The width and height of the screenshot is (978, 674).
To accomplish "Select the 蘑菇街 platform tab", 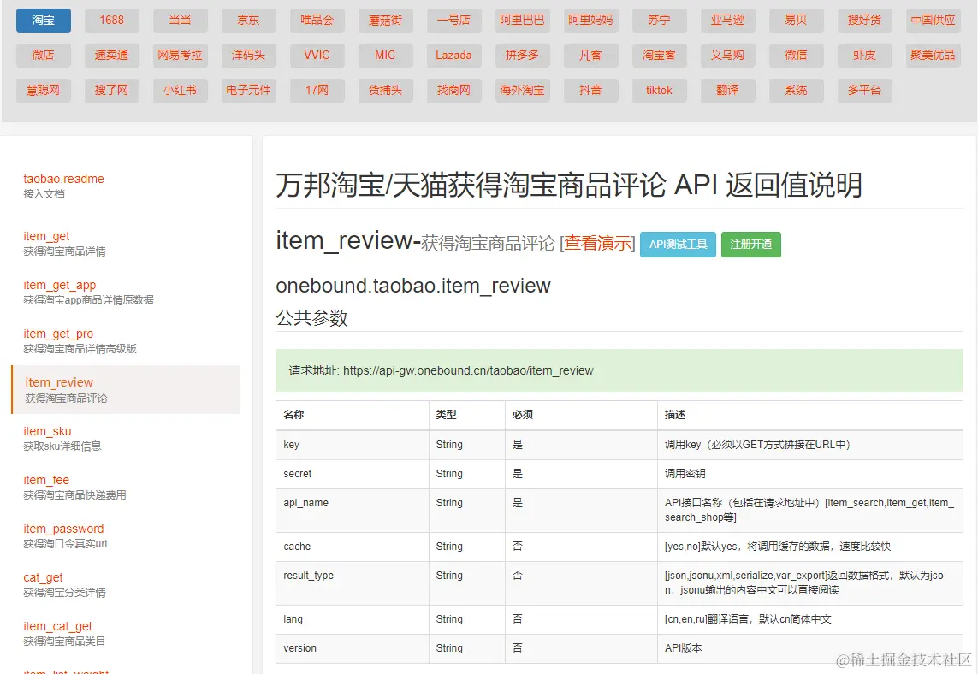I will point(385,20).
